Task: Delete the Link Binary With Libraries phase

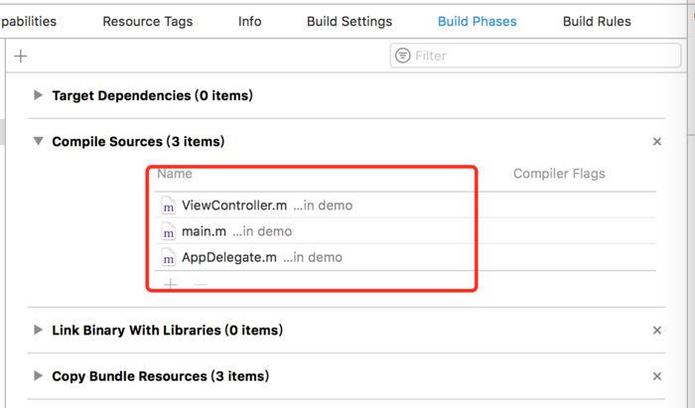Action: (656, 331)
